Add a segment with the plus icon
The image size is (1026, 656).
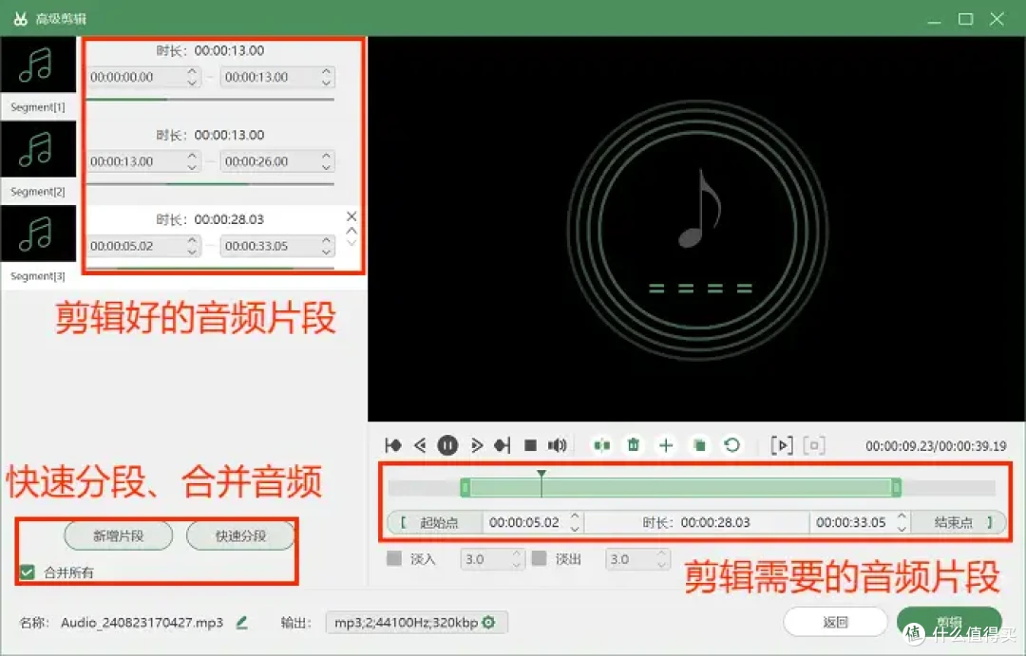point(666,445)
